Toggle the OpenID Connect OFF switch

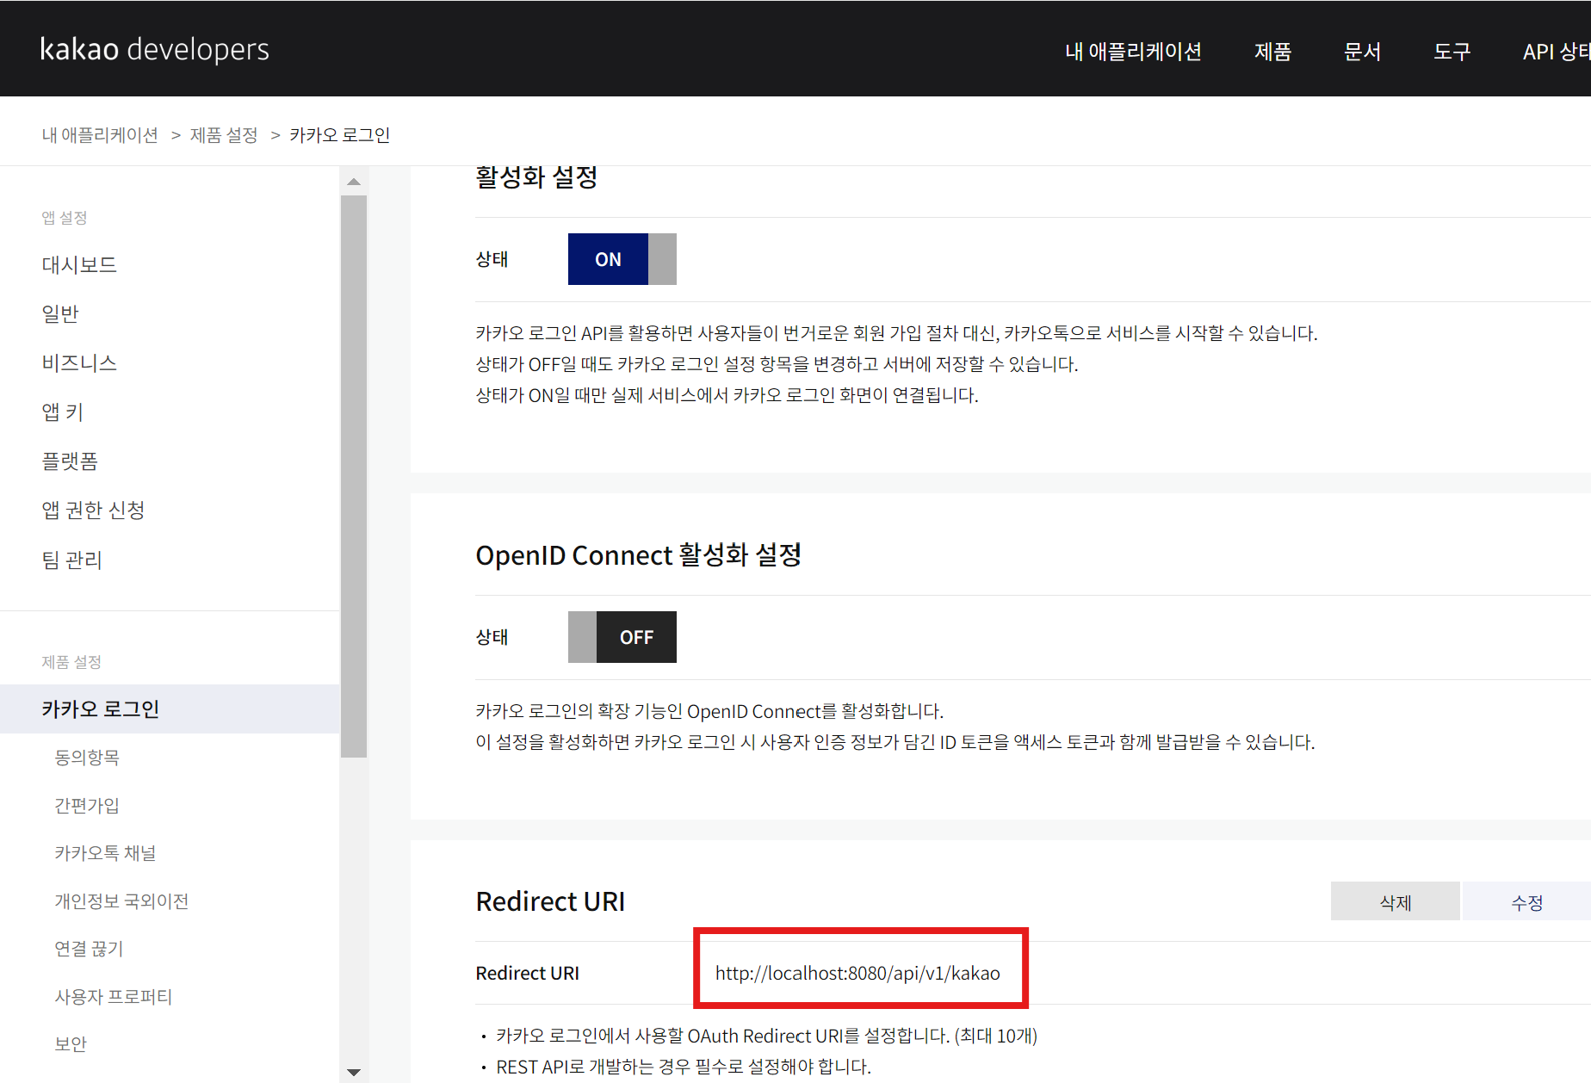pos(622,637)
